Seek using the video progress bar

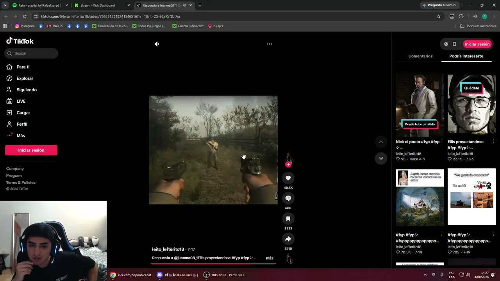click(213, 263)
